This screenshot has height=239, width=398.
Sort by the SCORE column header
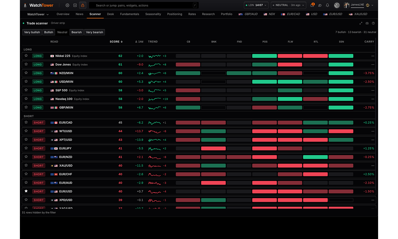pyautogui.click(x=116, y=42)
